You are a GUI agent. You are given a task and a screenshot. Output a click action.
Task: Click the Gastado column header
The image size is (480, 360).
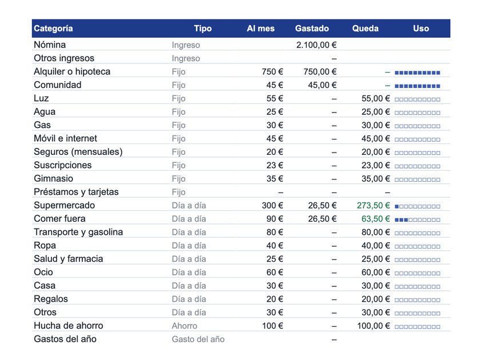[311, 29]
